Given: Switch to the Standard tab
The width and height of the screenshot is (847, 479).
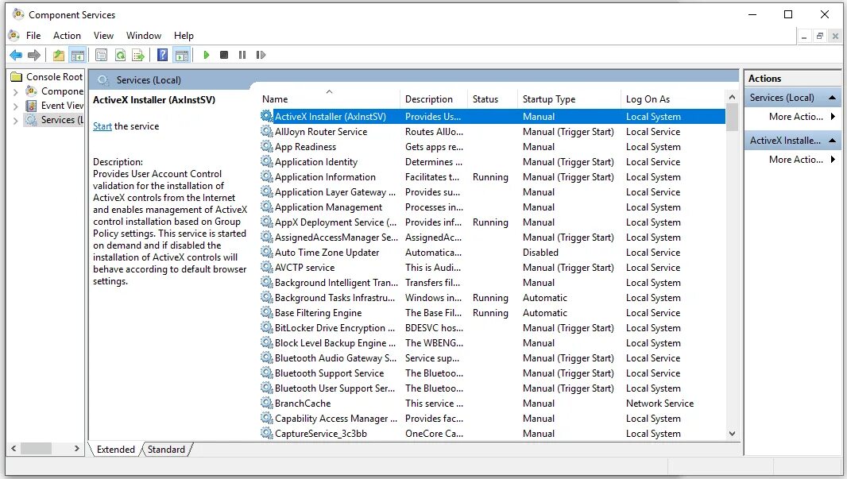Looking at the screenshot, I should (166, 450).
